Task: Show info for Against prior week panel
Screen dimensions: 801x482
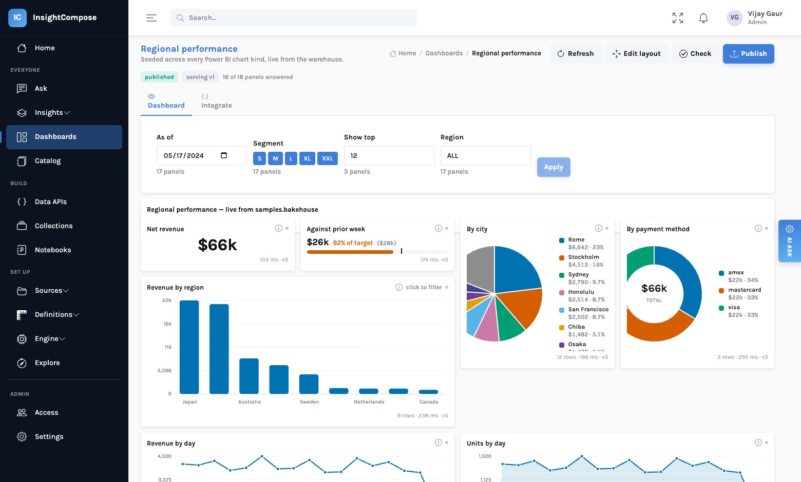Action: point(438,228)
